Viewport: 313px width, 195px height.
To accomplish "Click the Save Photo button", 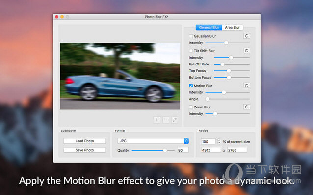I will pos(85,150).
